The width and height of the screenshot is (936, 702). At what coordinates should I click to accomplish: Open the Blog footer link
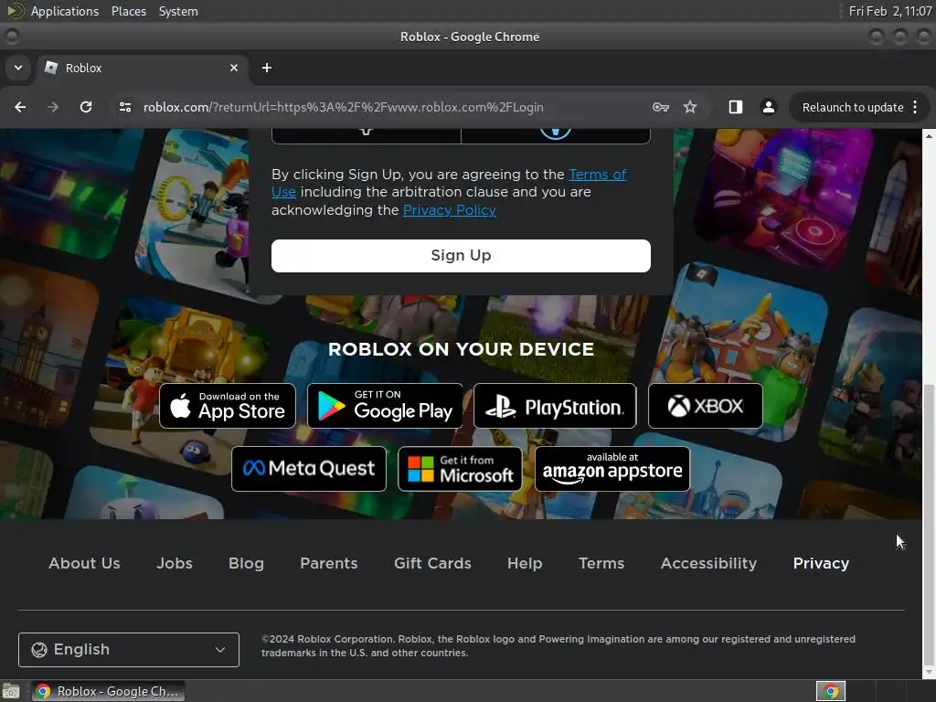(x=246, y=563)
